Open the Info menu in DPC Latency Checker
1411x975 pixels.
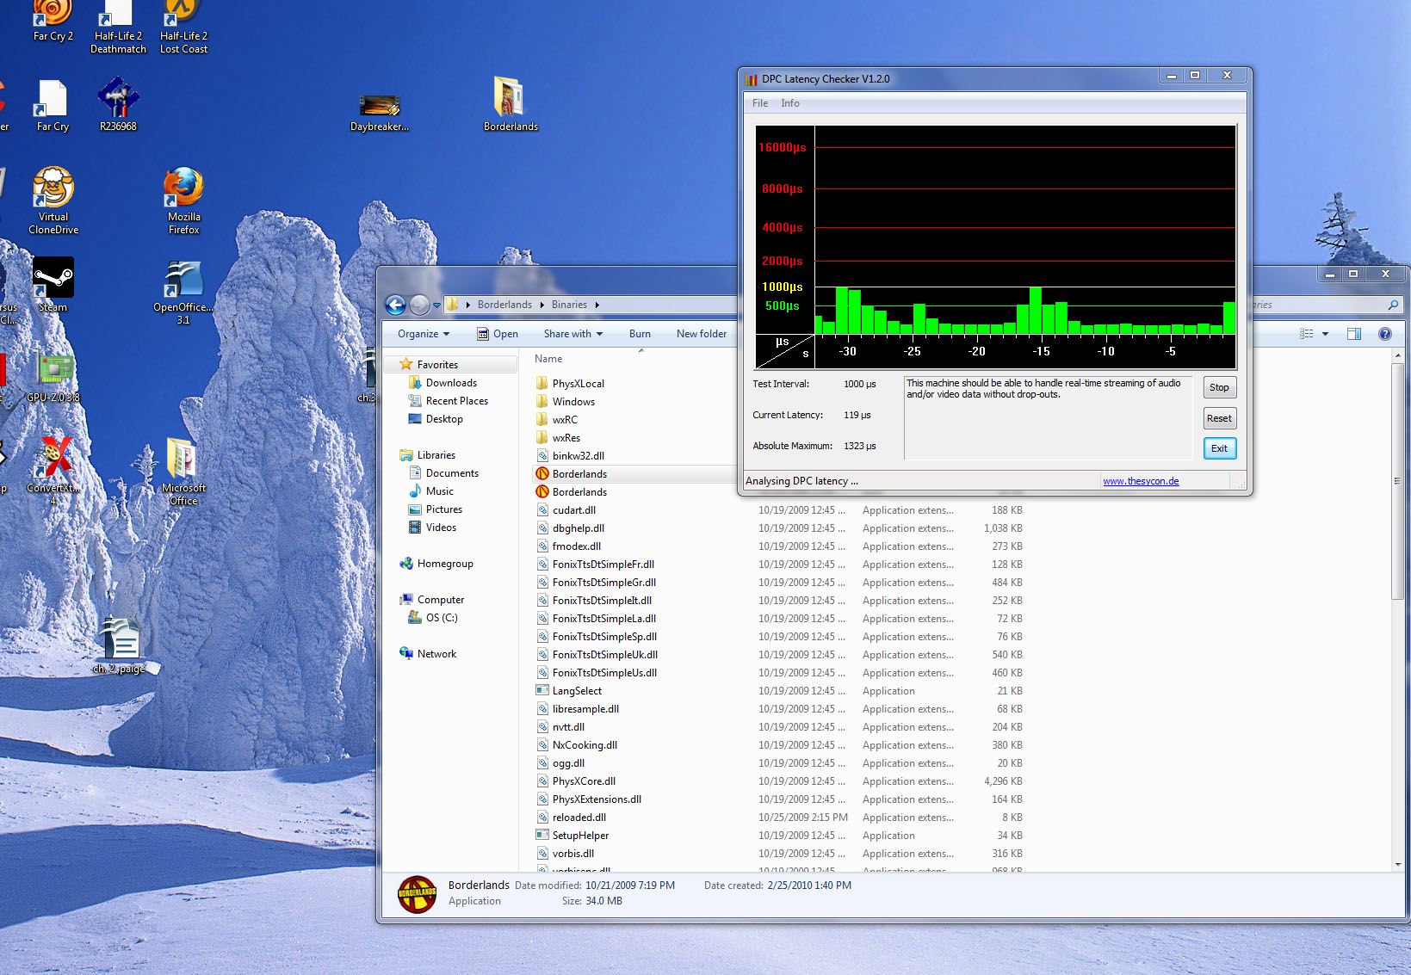pos(790,103)
